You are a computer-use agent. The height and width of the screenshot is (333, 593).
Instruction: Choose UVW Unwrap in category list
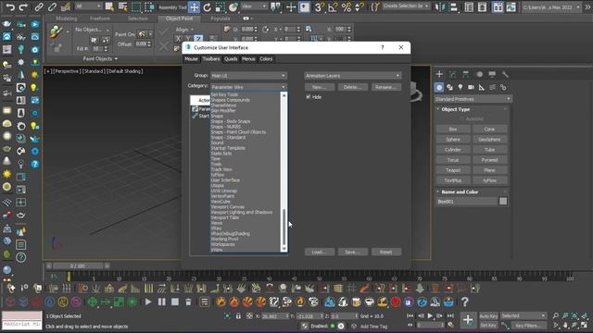pyautogui.click(x=224, y=191)
